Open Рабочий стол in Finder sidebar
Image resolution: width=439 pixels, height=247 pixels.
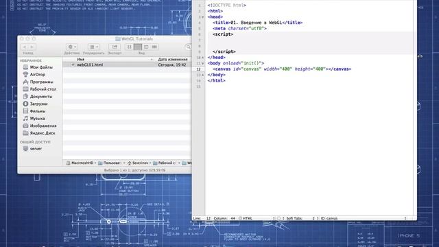[x=43, y=89]
